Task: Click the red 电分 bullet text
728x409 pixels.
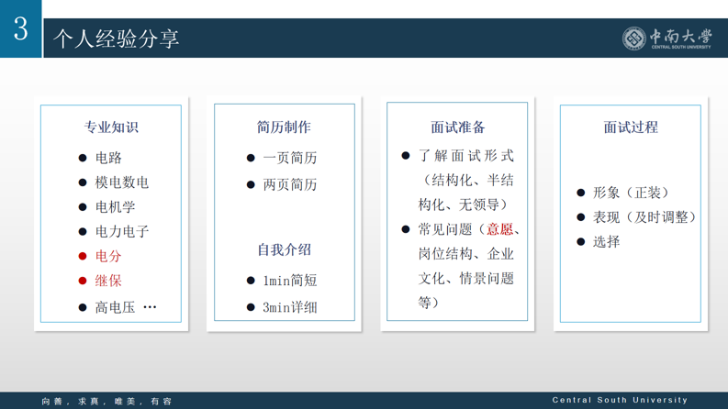Action: click(108, 257)
